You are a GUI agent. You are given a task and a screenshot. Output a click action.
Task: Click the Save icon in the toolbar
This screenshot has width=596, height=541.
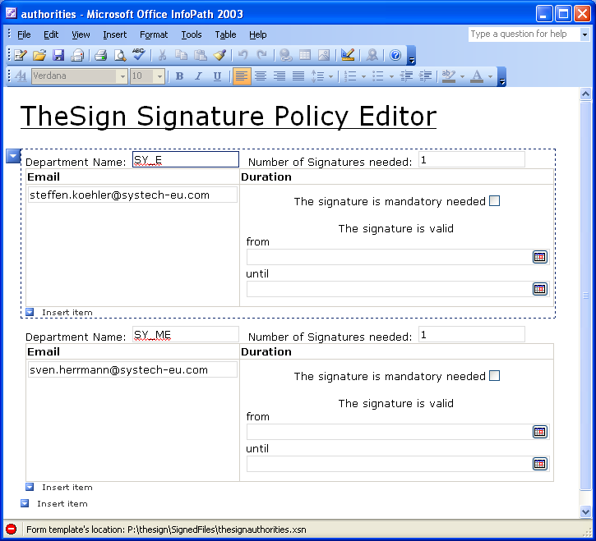58,55
